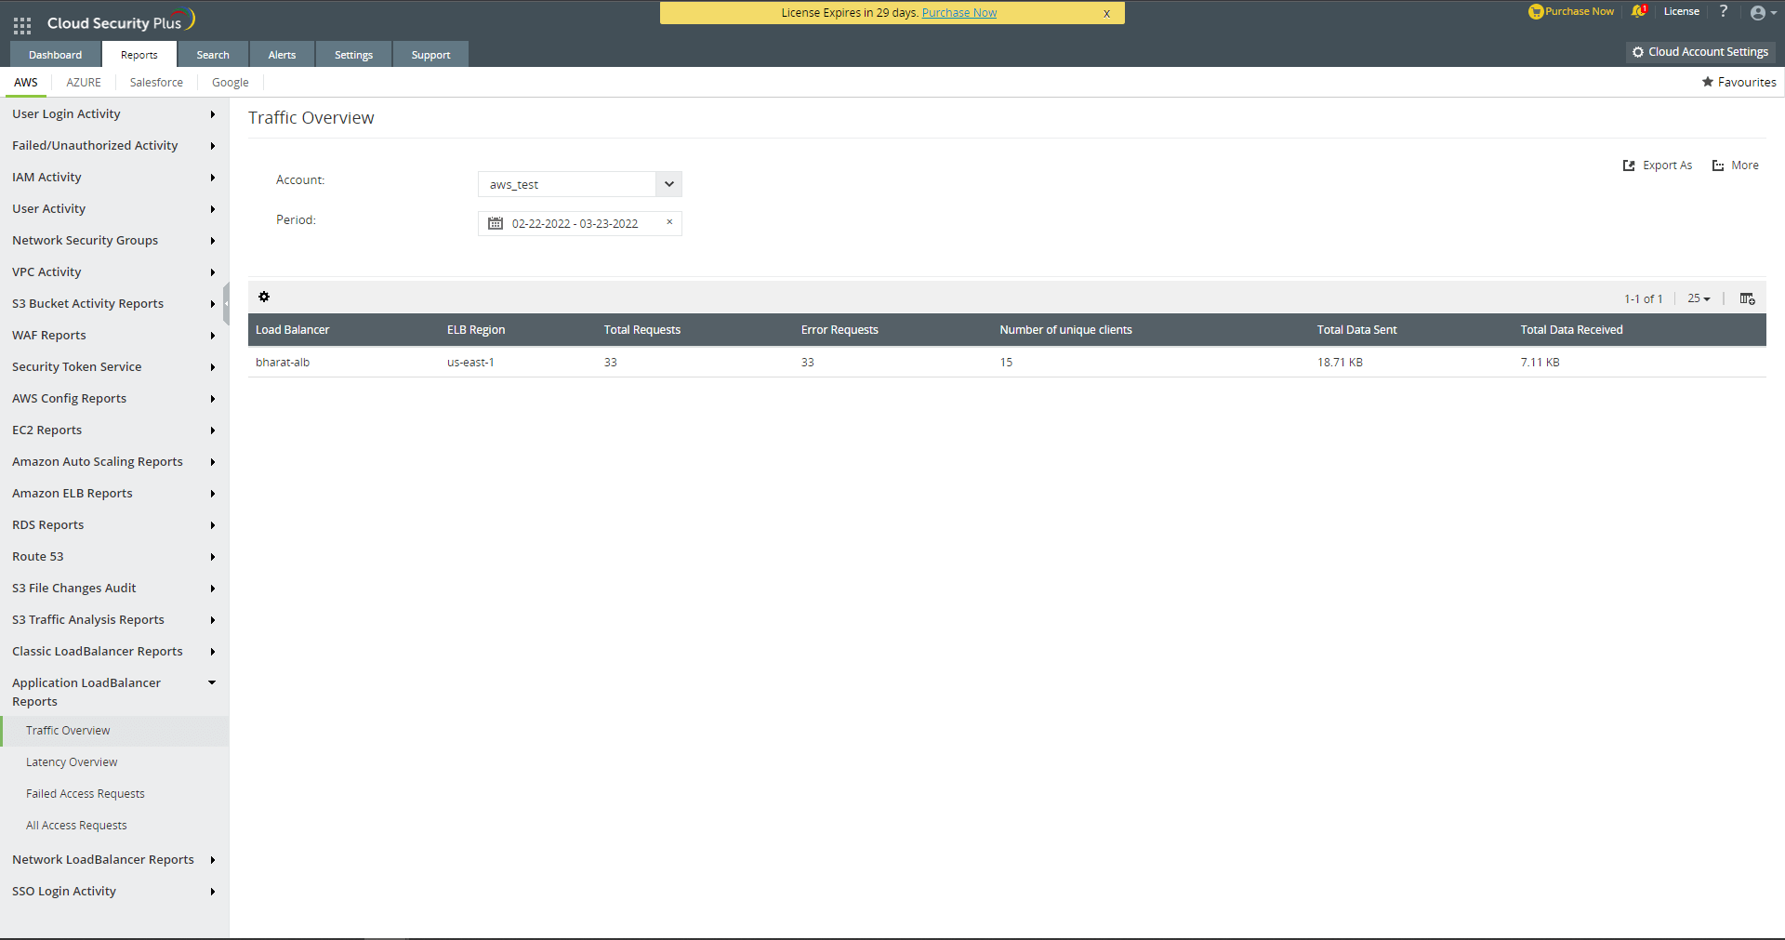Expand WAF Reports menu
Image resolution: width=1785 pixels, height=940 pixels.
coord(114,336)
